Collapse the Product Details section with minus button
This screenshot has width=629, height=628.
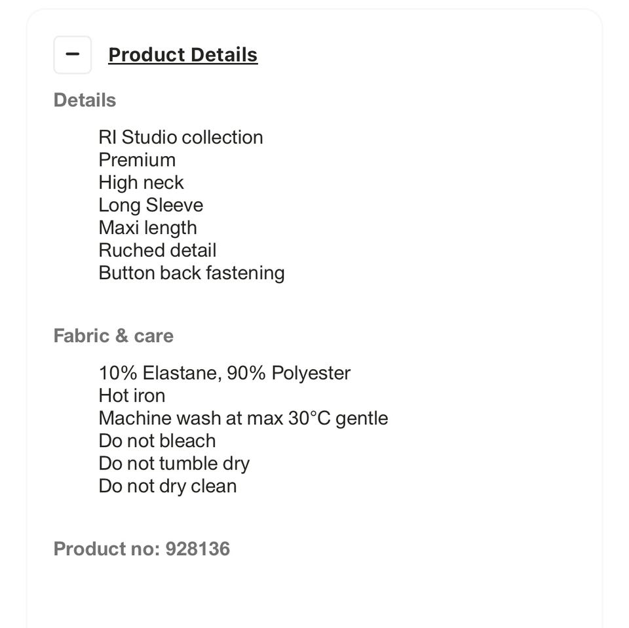72,54
